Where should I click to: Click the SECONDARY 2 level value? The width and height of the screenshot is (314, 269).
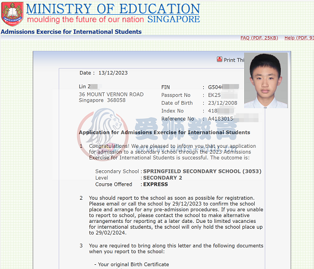point(162,178)
